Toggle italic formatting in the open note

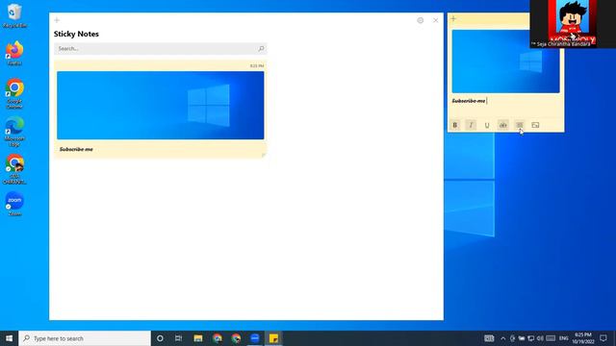[x=471, y=125]
